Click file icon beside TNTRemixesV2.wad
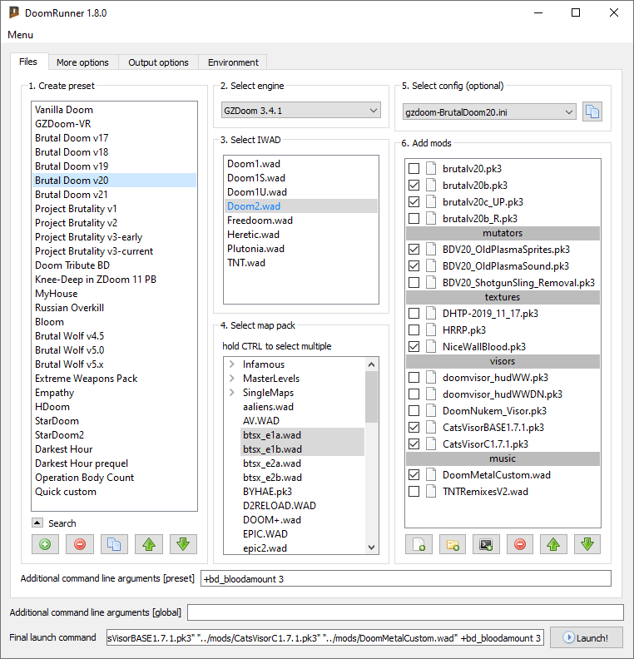 pyautogui.click(x=431, y=491)
